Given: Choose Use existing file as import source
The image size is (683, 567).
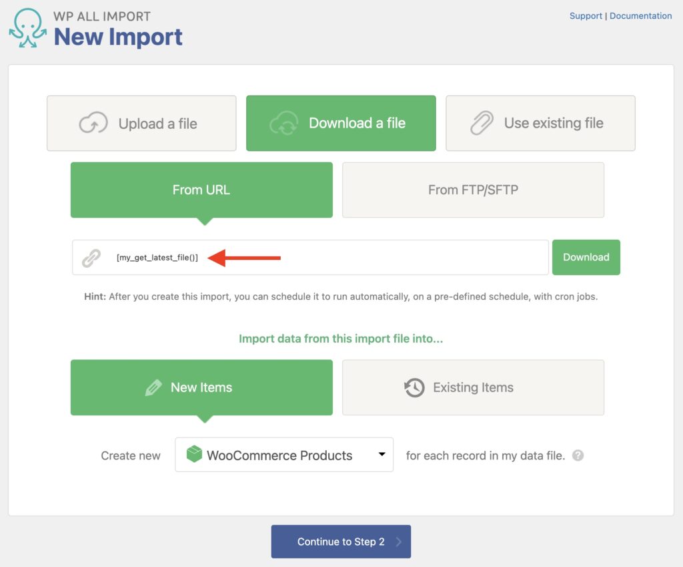Looking at the screenshot, I should click(x=540, y=123).
